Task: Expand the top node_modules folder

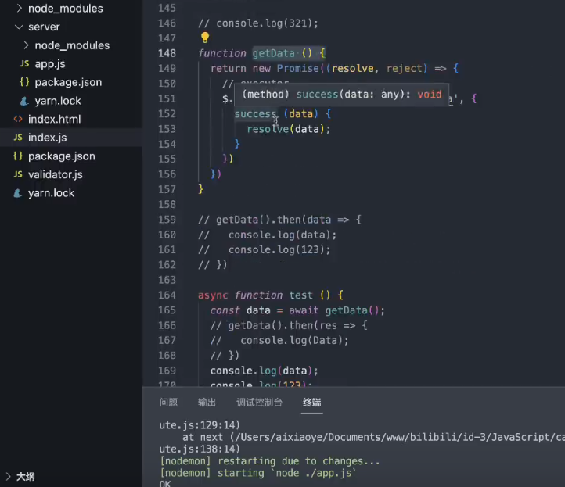Action: coord(20,9)
